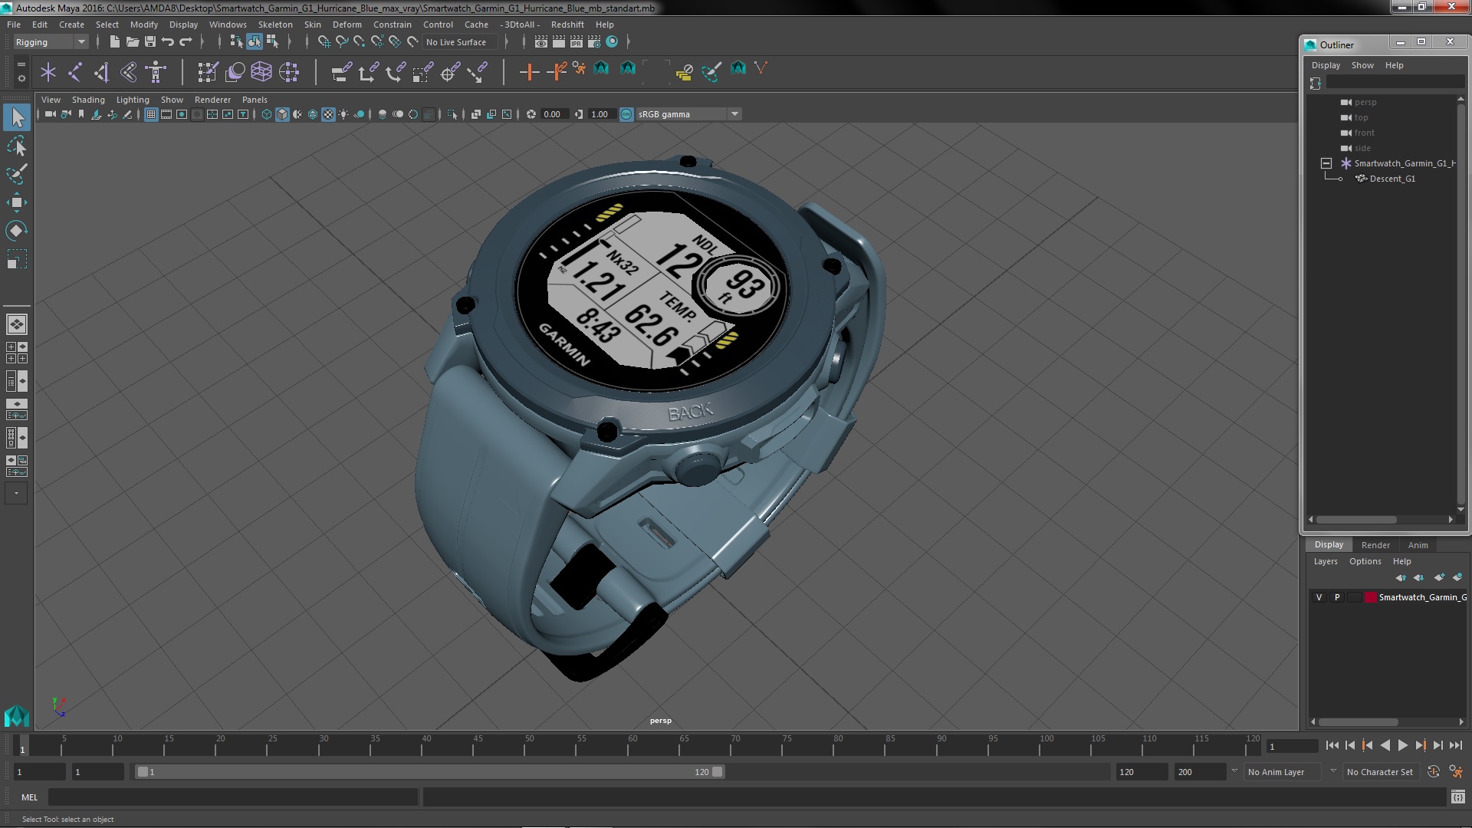Create a new empty display layer
The width and height of the screenshot is (1472, 828).
pos(1439,577)
